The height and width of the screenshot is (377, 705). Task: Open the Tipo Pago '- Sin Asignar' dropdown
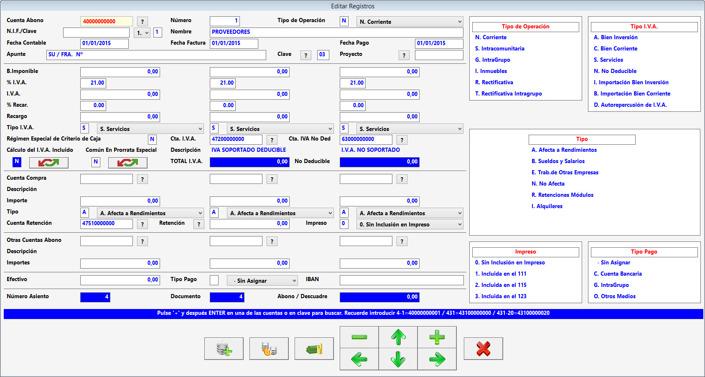(262, 281)
